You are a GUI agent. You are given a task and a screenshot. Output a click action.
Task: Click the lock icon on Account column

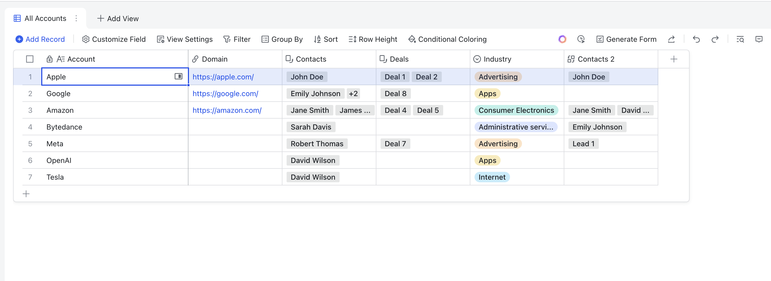click(50, 59)
